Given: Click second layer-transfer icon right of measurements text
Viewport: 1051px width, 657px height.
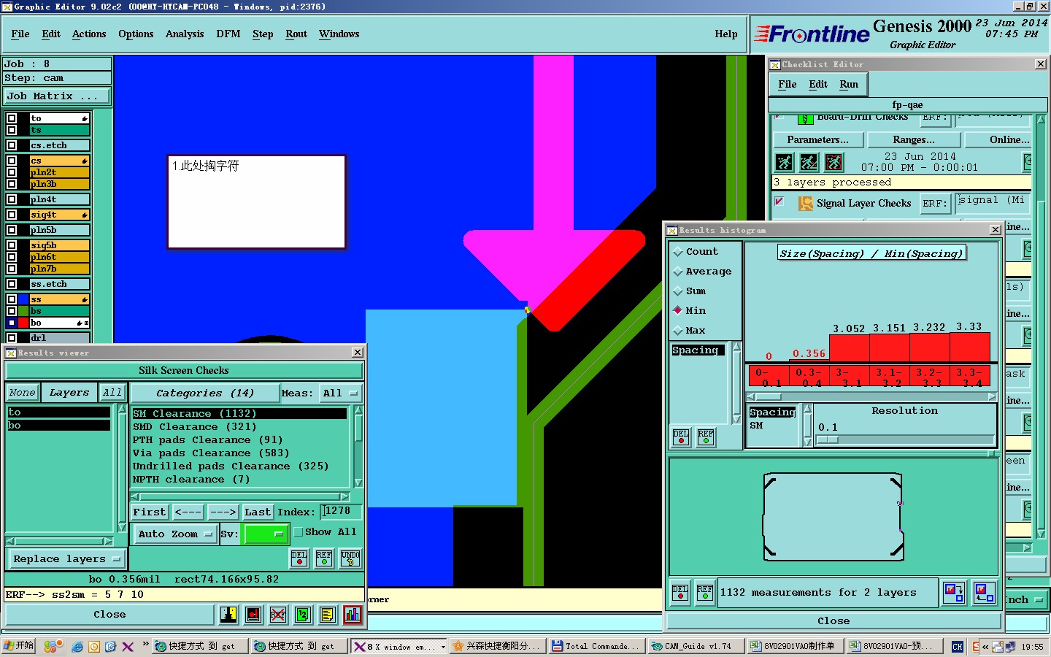Looking at the screenshot, I should pyautogui.click(x=985, y=592).
